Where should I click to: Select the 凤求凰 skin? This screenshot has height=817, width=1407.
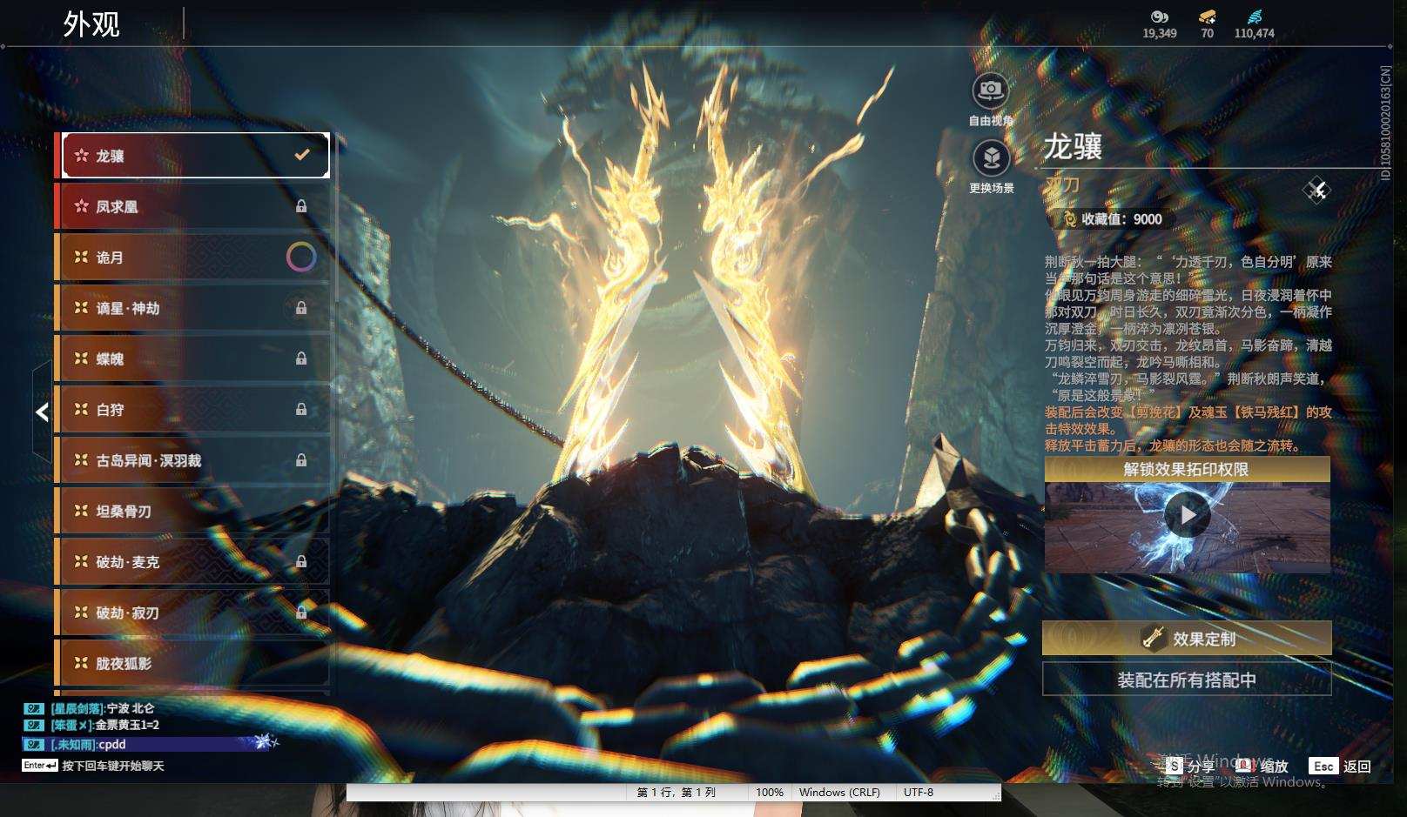pyautogui.click(x=192, y=206)
